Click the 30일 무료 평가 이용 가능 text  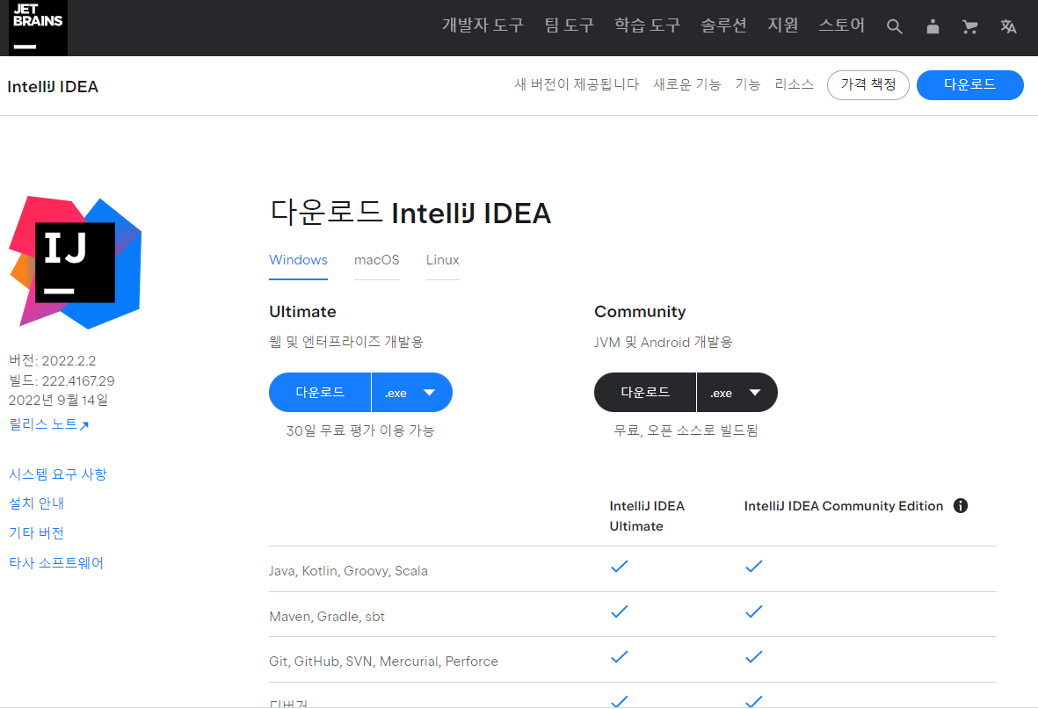360,430
